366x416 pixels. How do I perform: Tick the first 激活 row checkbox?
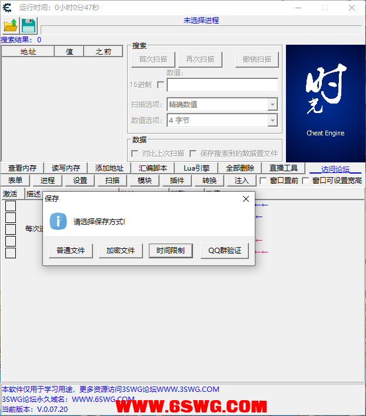click(x=11, y=206)
